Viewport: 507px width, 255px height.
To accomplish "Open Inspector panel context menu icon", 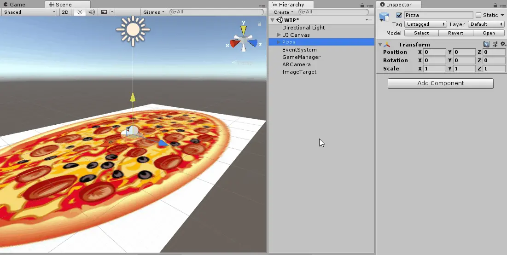I will pos(503,6).
